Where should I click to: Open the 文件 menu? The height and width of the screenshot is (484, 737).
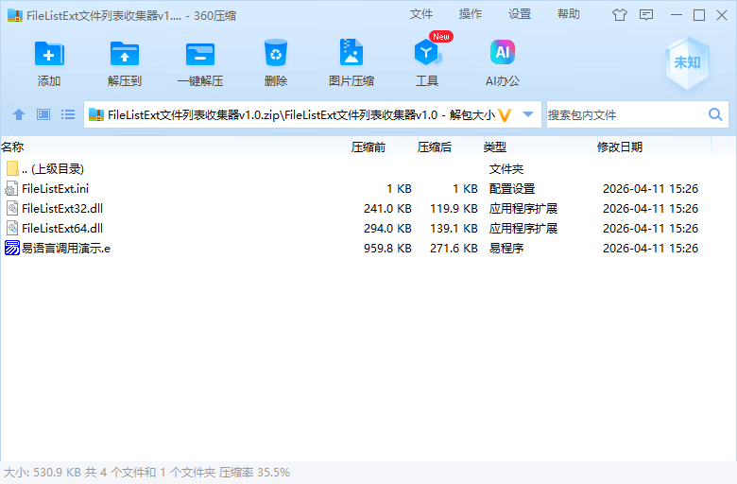pos(420,14)
